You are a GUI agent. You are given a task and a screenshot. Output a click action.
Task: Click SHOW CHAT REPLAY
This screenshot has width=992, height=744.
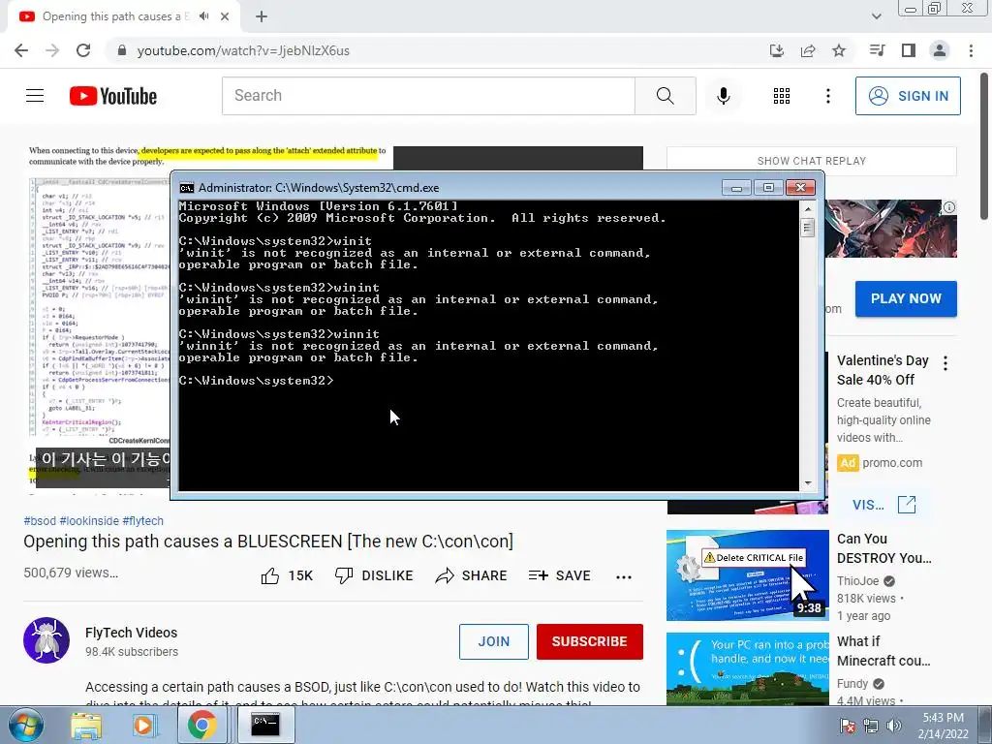coord(812,161)
